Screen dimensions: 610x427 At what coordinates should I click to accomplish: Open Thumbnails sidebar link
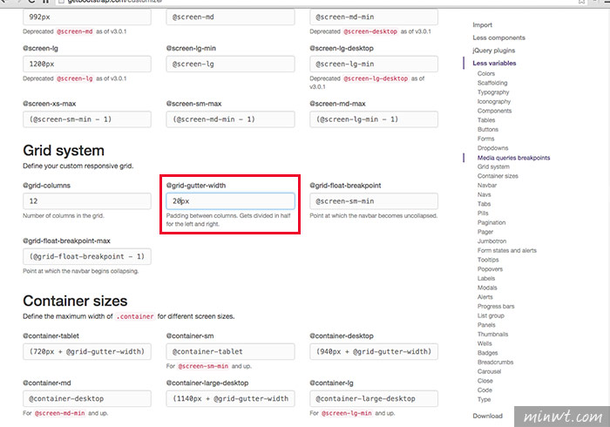tap(492, 335)
